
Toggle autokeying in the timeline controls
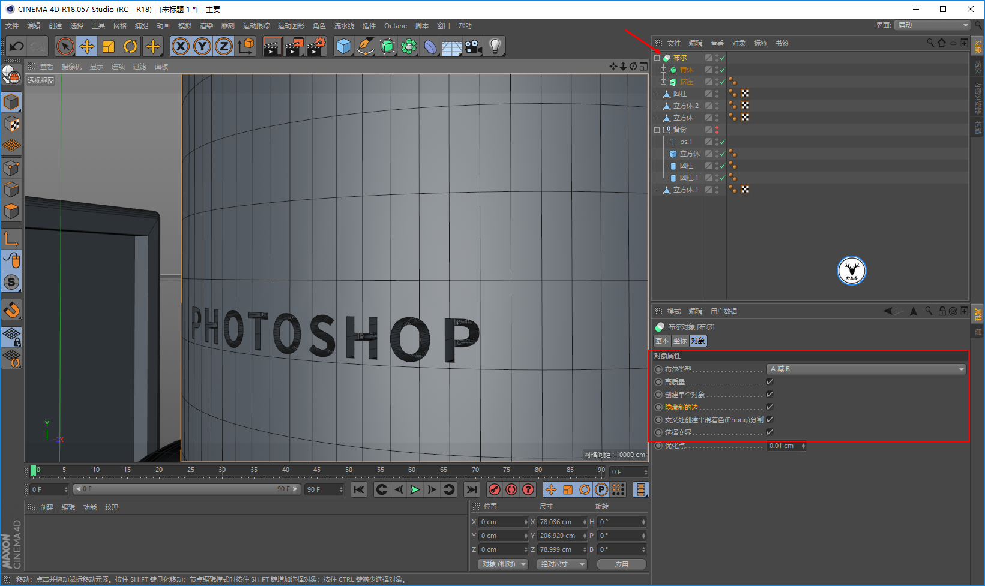click(x=511, y=489)
